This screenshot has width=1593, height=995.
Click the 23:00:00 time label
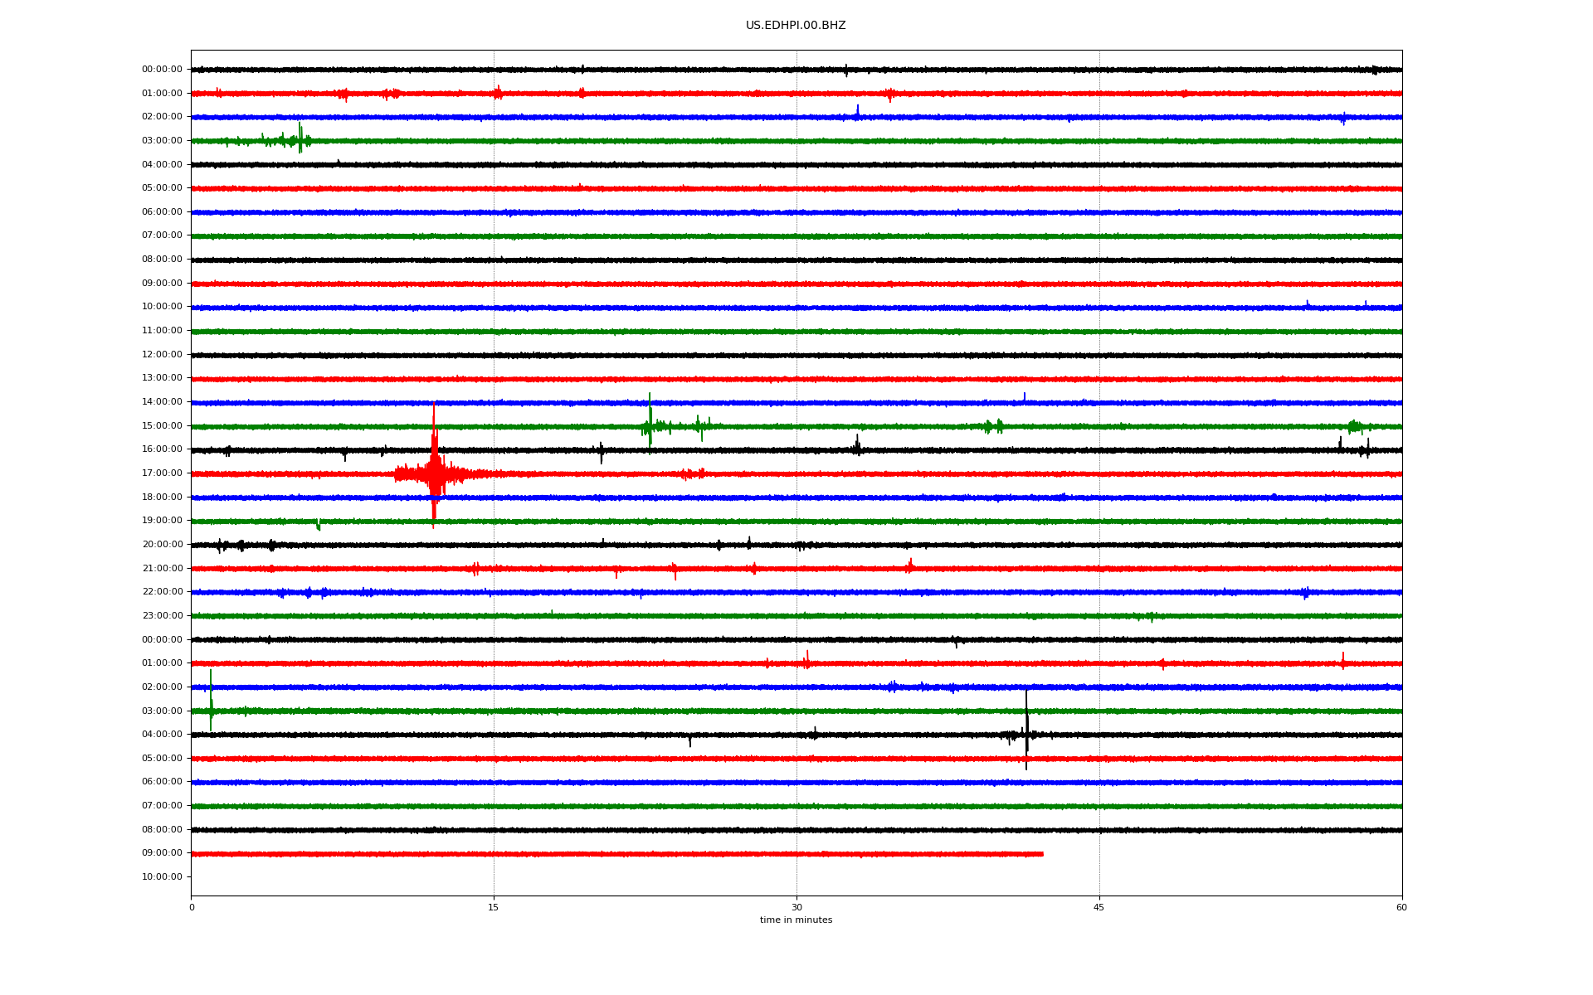point(162,616)
